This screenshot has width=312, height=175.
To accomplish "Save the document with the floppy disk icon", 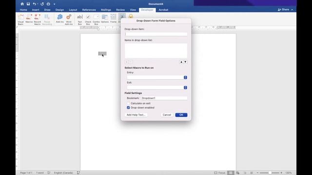I will point(28,4).
